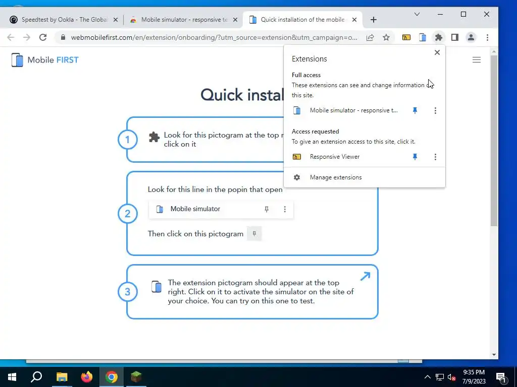Show hidden system tray icons
517x387 pixels.
coord(427,377)
